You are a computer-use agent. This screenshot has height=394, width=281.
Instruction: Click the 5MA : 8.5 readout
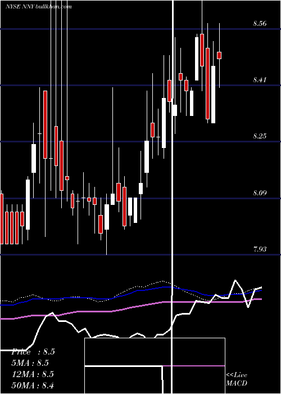click(x=30, y=363)
